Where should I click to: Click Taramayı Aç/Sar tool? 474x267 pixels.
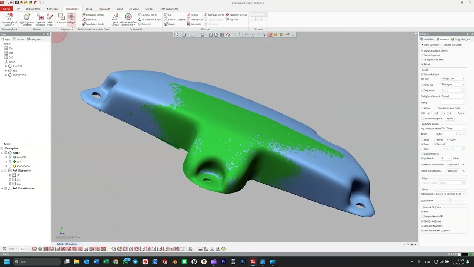tap(236, 15)
